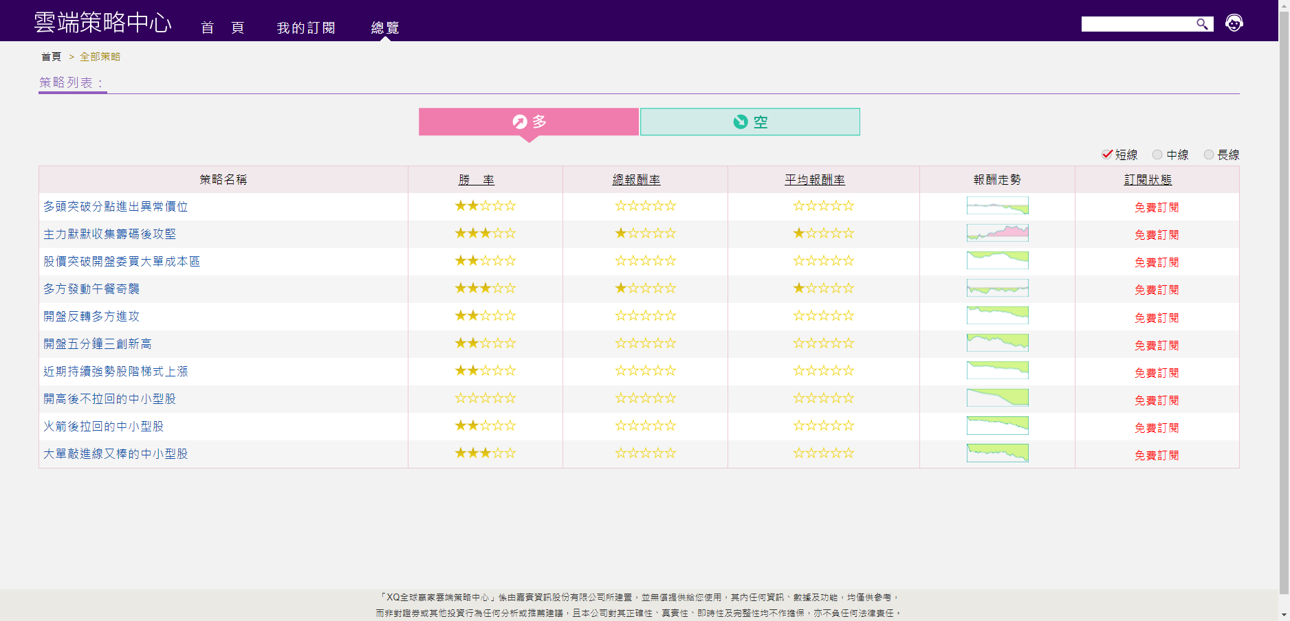Viewport: 1290px width, 621px height.
Task: Sort the table by 總報酬率 column
Action: coord(636,180)
